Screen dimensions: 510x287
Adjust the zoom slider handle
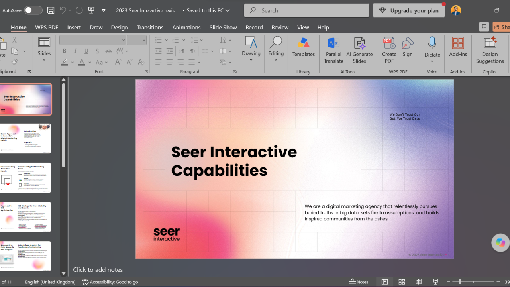(x=459, y=282)
